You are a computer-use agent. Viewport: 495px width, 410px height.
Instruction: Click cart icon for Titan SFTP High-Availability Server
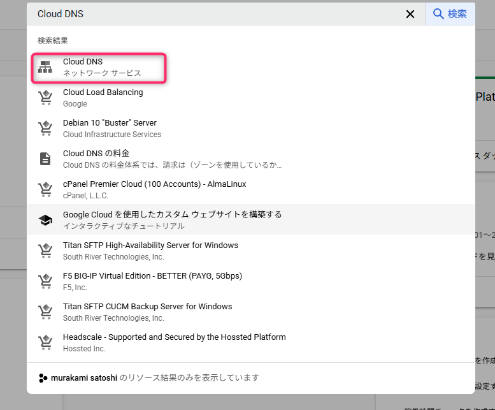pyautogui.click(x=45, y=251)
